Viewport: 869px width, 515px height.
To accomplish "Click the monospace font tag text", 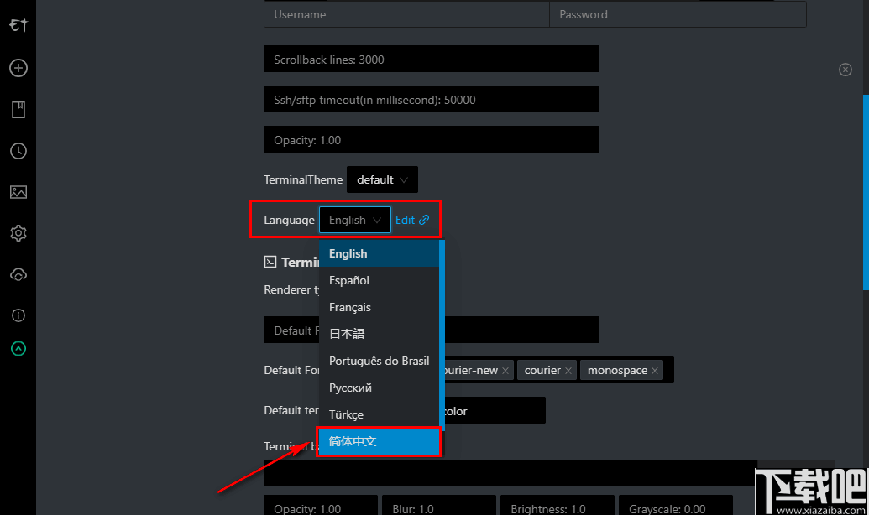I will 617,371.
